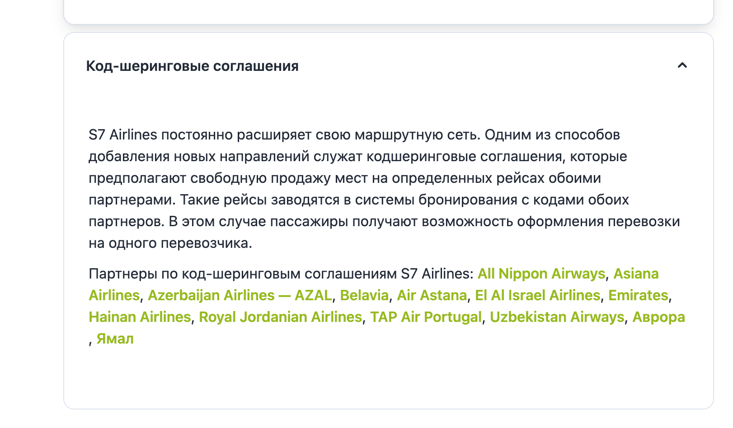Click the Emirates partner link
This screenshot has width=733, height=428.
(638, 295)
